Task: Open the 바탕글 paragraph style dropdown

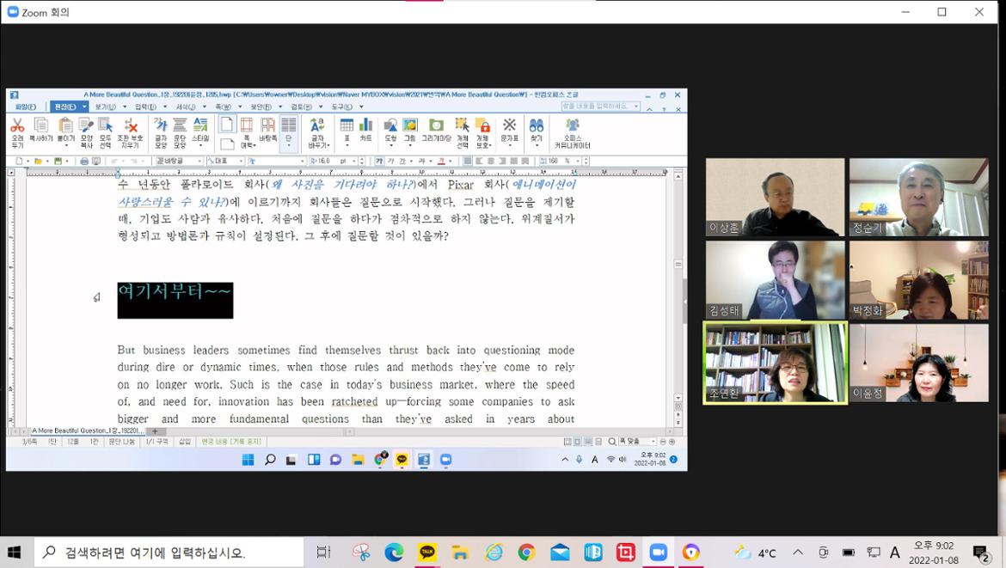Action: pyautogui.click(x=199, y=161)
